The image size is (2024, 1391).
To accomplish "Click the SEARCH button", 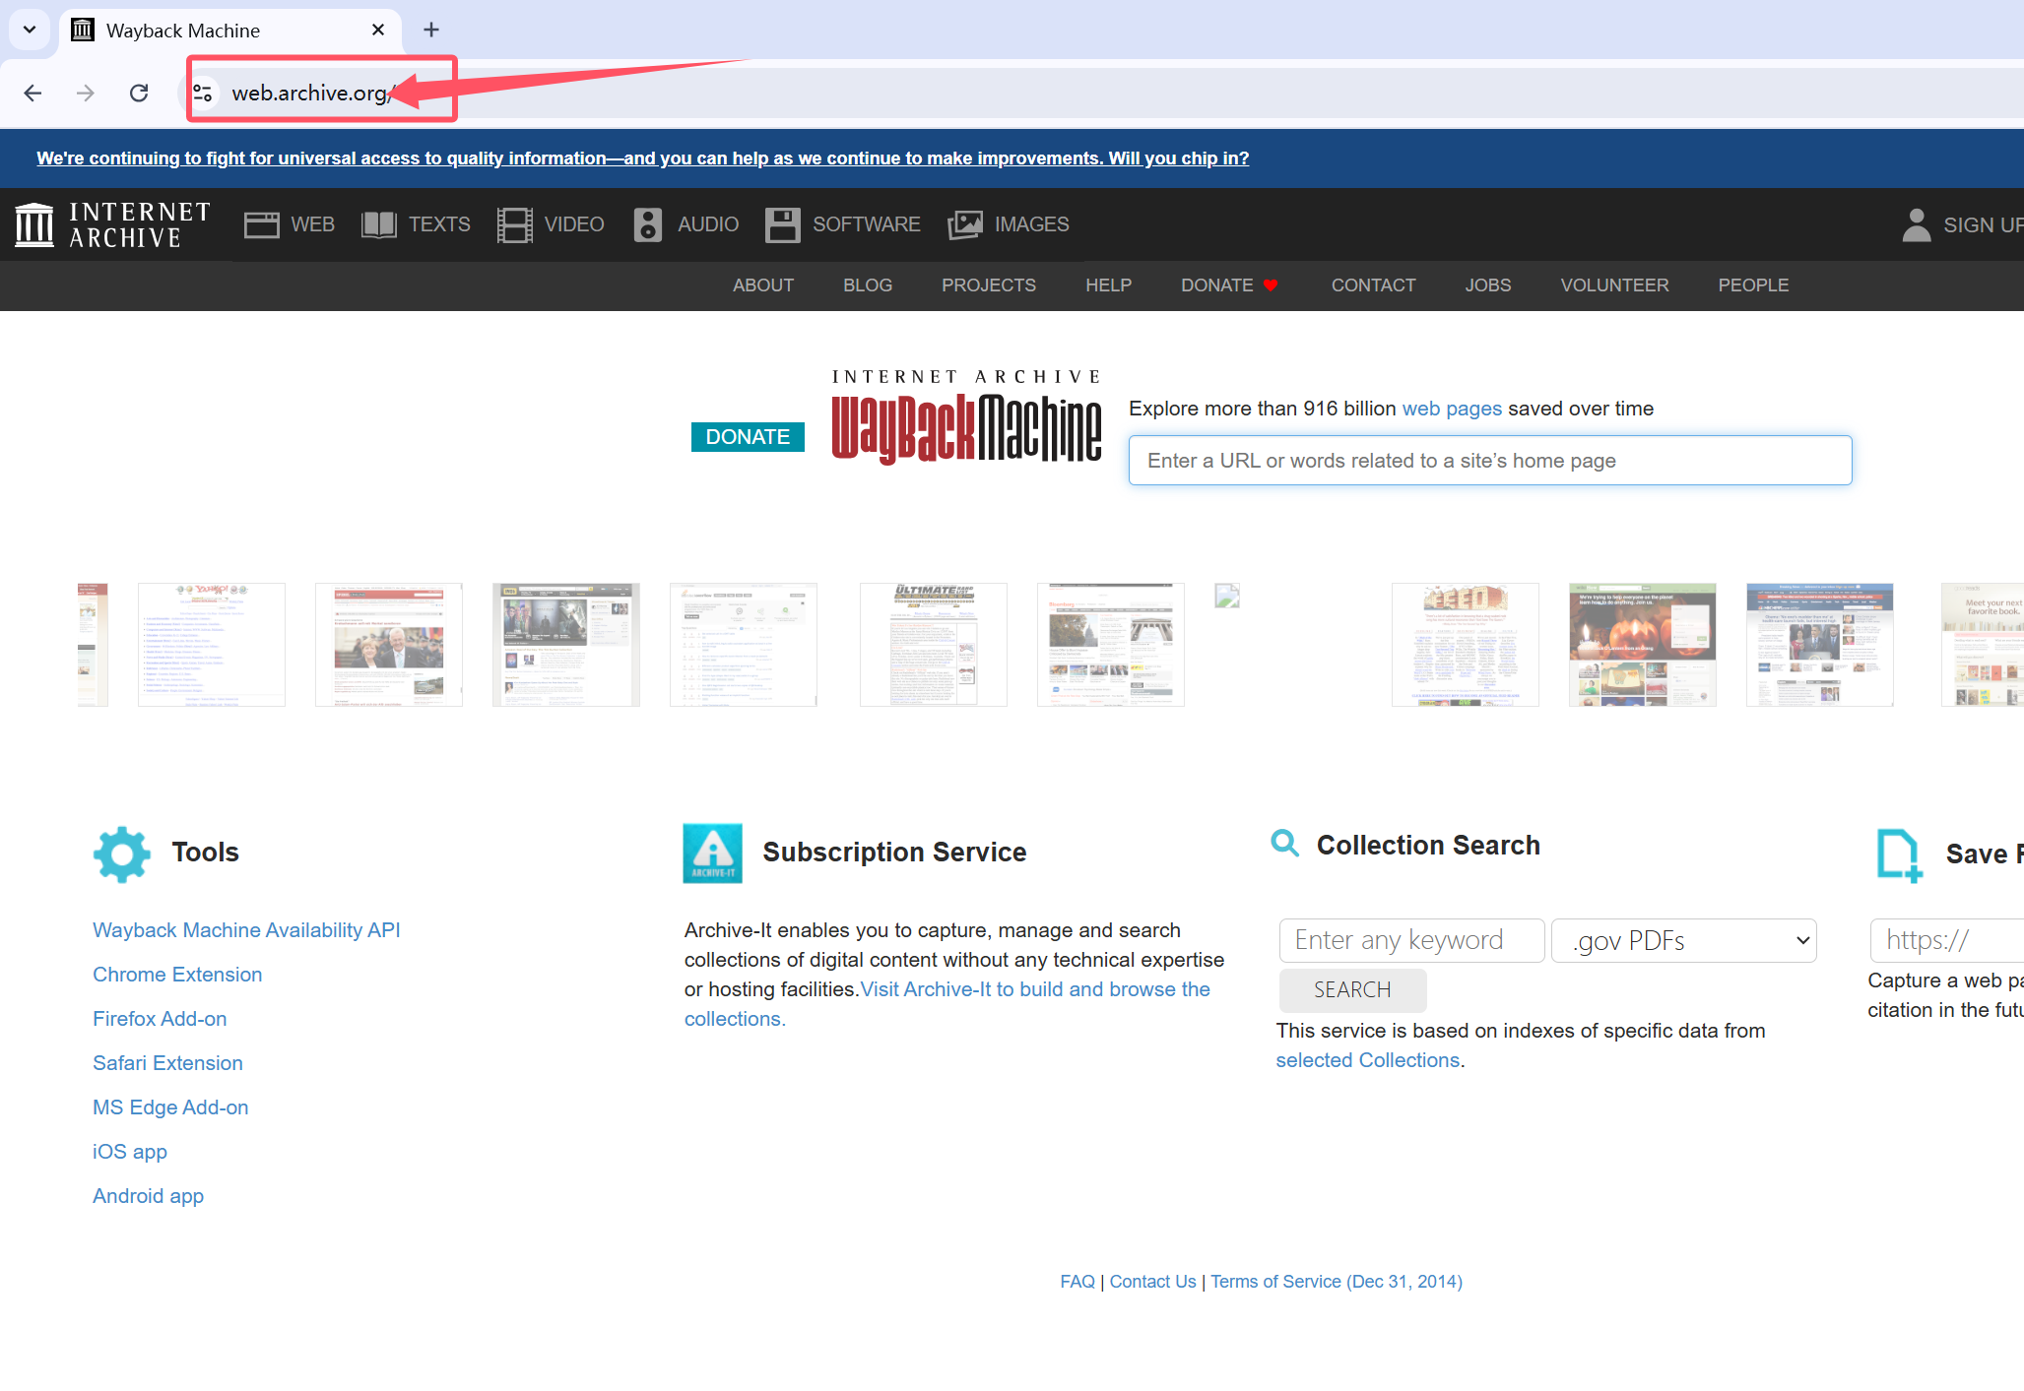I will click(x=1352, y=990).
